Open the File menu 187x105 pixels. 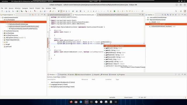(x=2, y=8)
